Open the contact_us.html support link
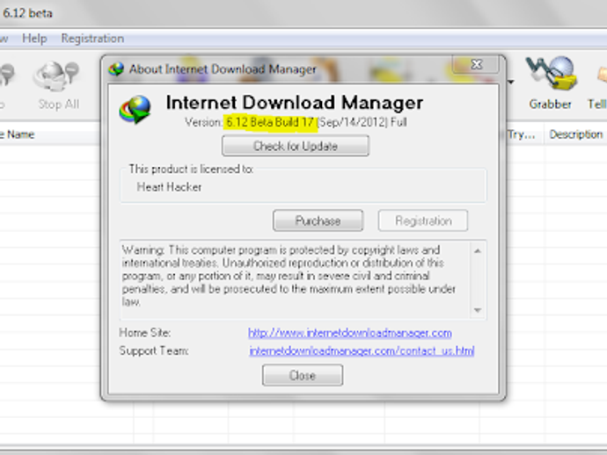 coord(362,350)
